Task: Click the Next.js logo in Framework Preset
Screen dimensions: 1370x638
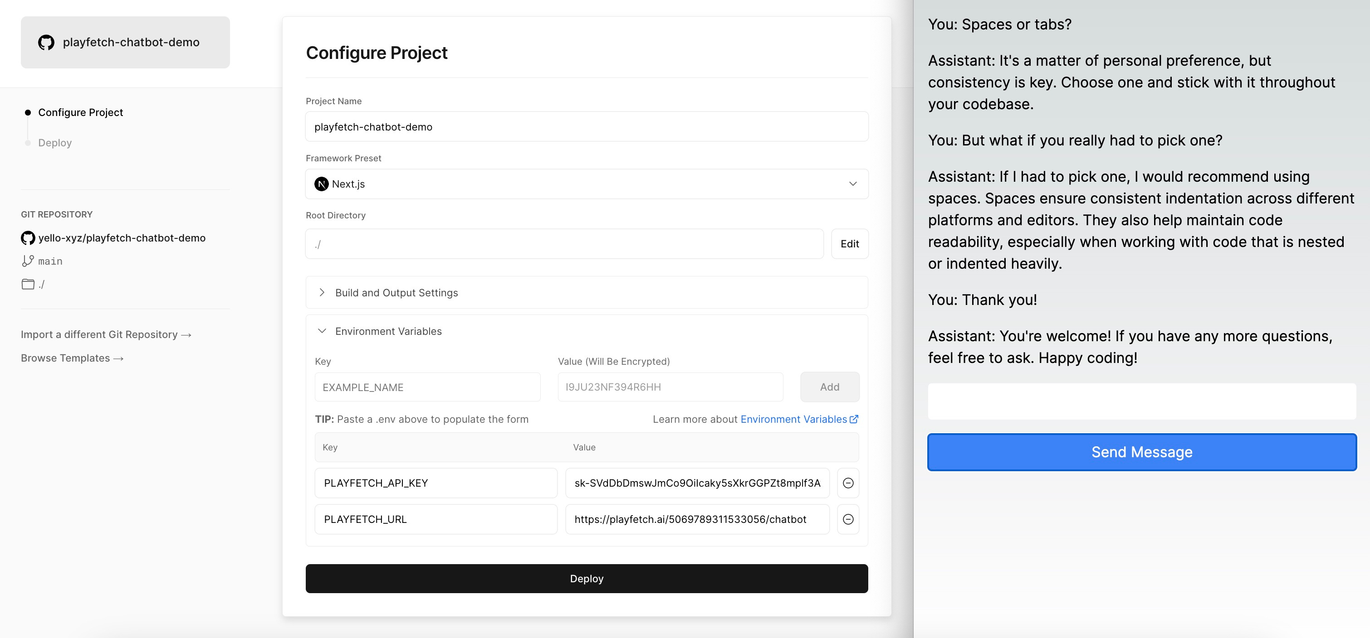Action: [321, 184]
